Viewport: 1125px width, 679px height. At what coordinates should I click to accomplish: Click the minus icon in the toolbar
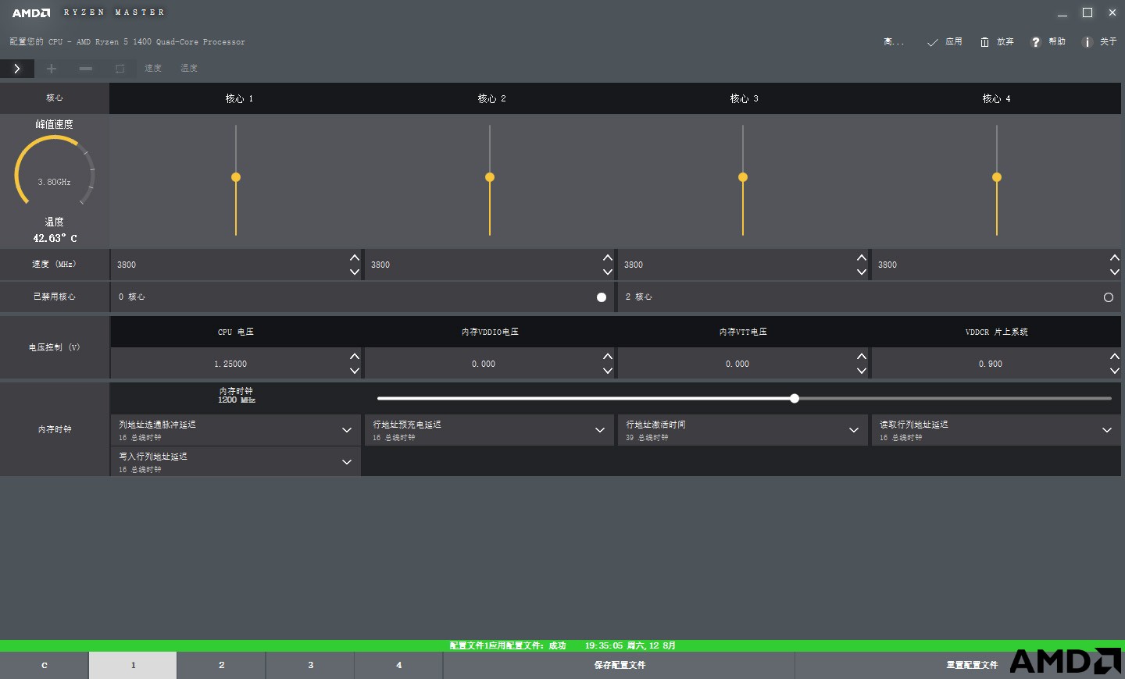[x=86, y=69]
